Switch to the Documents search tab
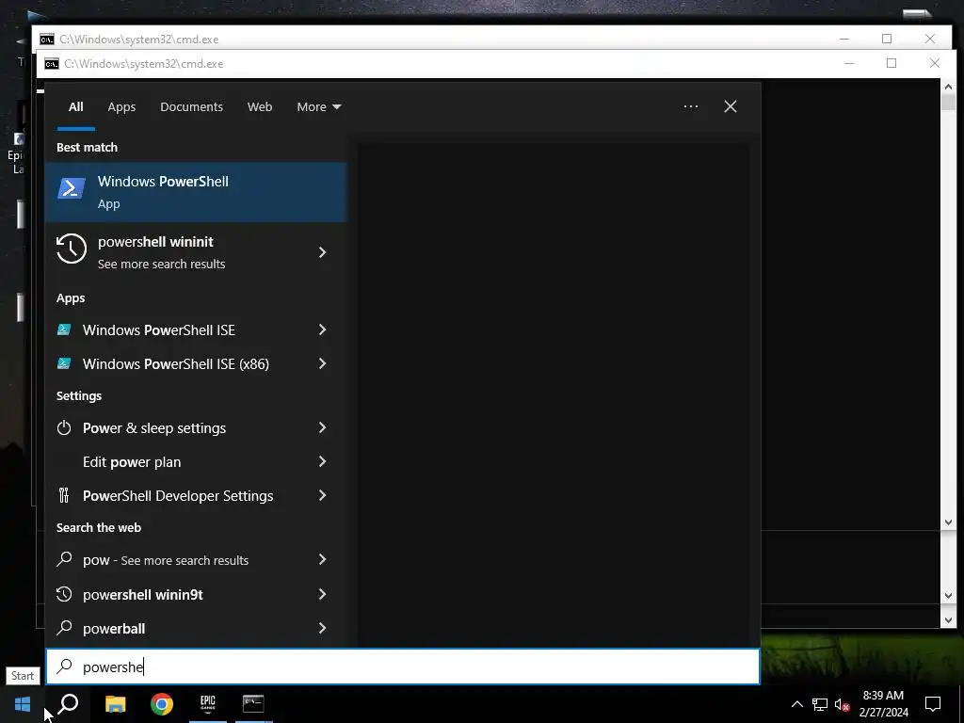 click(x=191, y=107)
